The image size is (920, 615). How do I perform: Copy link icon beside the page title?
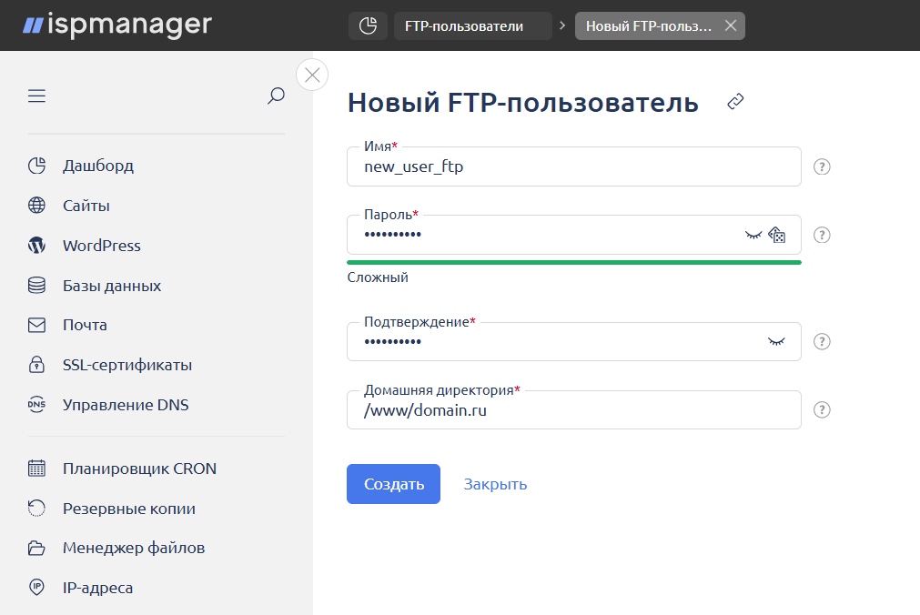pyautogui.click(x=736, y=103)
